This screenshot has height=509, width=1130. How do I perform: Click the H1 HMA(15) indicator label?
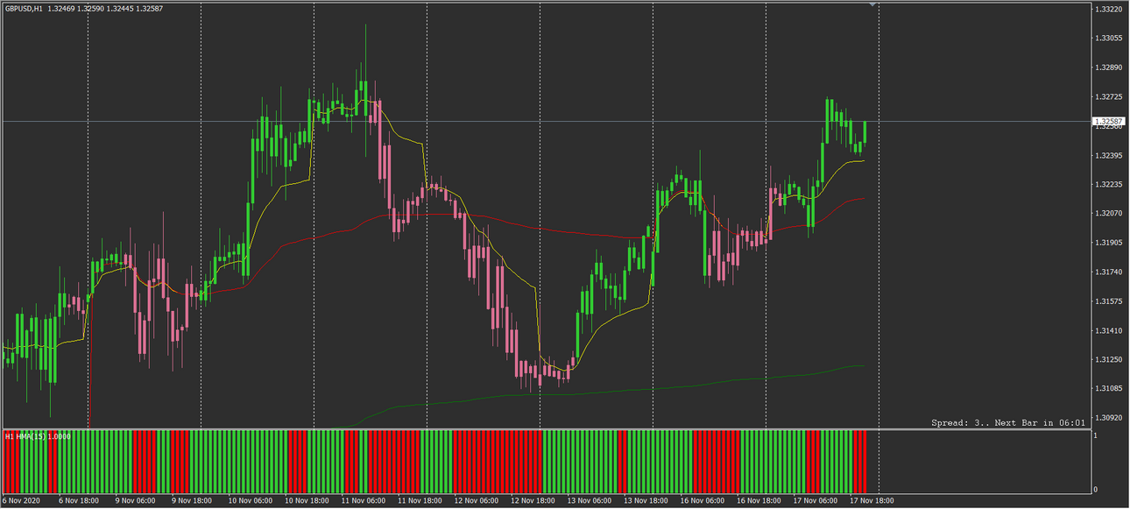coord(37,435)
